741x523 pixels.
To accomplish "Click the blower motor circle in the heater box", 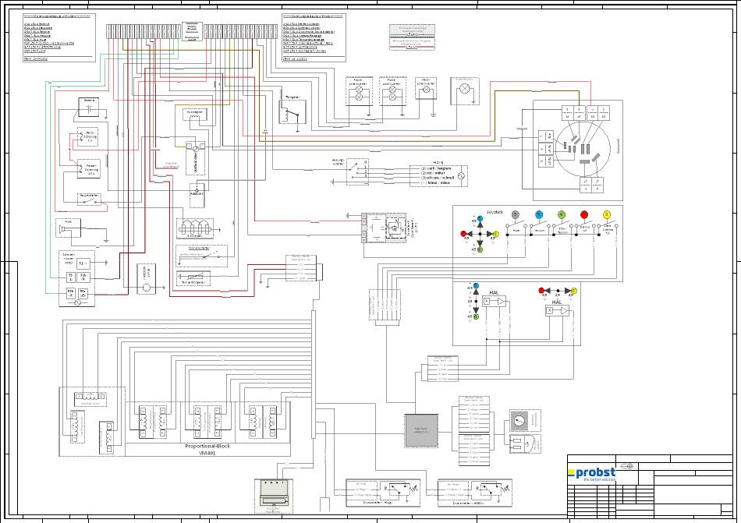I will coord(462,176).
